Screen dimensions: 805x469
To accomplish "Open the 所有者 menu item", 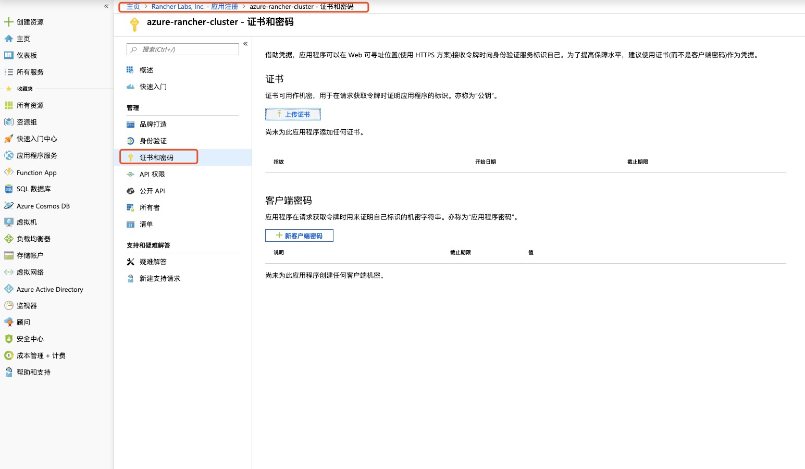I will click(x=150, y=207).
